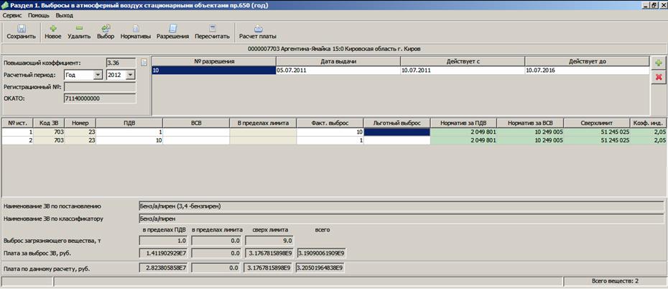Click document icon beside Повышающий коэффициент

144,63
